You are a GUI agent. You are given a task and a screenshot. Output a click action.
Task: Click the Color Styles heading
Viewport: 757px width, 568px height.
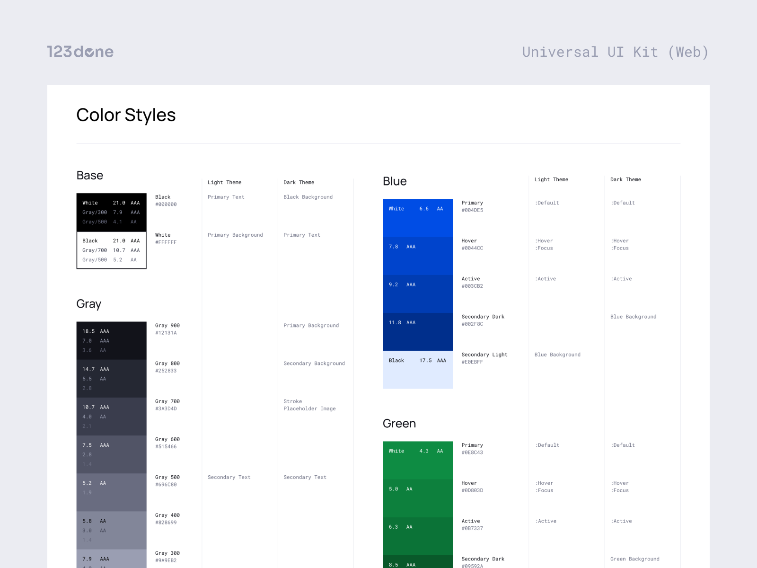126,115
